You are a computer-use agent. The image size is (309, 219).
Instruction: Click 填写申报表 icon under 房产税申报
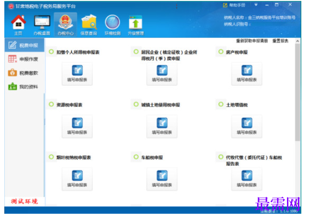(x=247, y=74)
